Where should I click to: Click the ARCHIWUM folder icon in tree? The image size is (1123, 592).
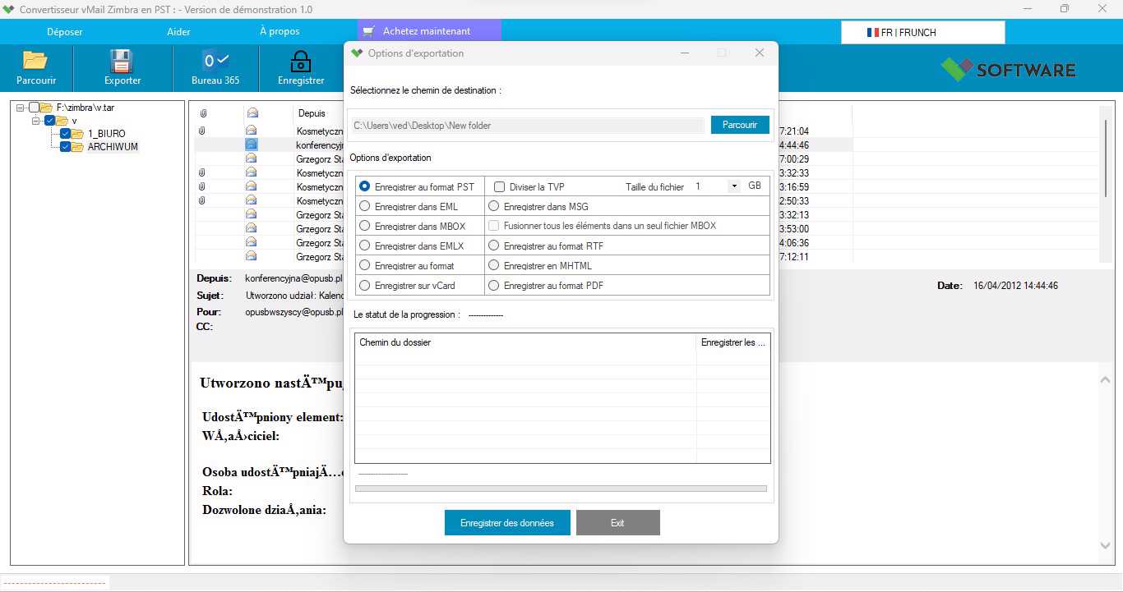tap(77, 147)
